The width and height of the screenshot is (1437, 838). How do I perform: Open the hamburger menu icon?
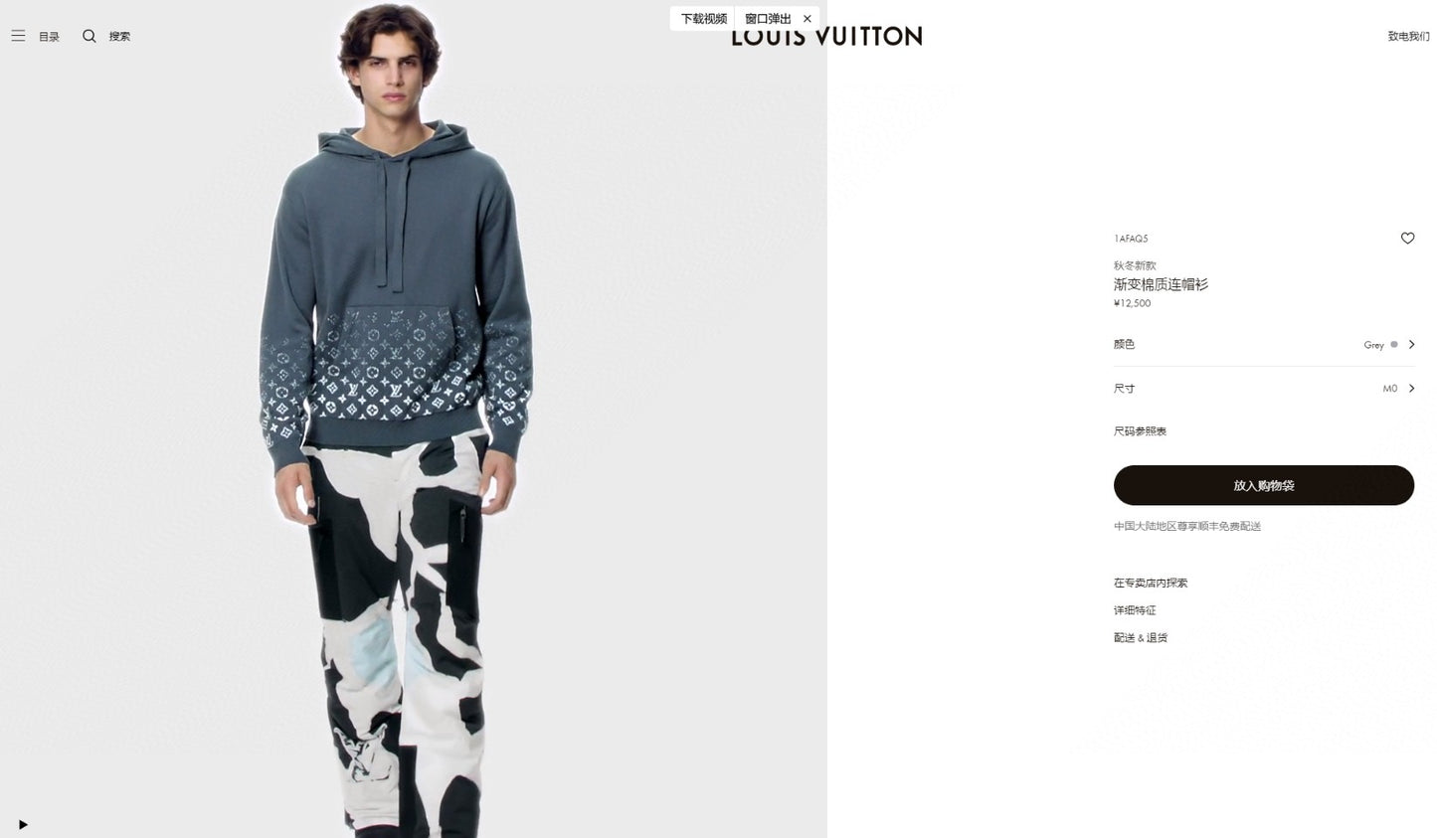18,36
